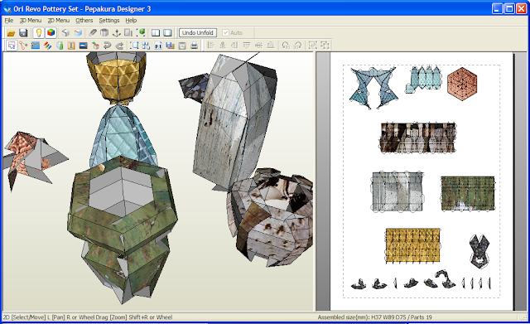The width and height of the screenshot is (530, 324).
Task: Click the redo curved arrow icon
Action: point(119,46)
